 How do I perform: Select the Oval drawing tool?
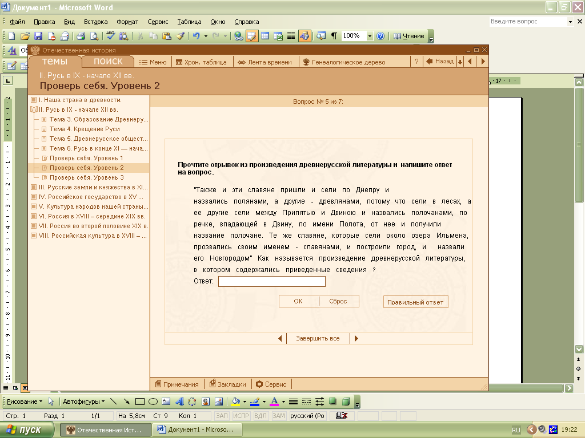[x=153, y=401]
